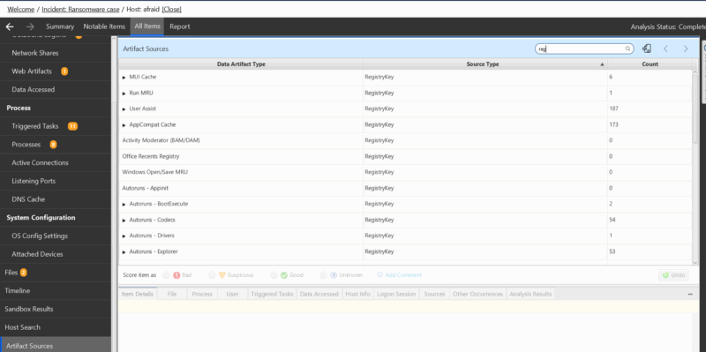Click the Add Comment speech bubble
Screen dimensions: 706x352
(x=379, y=274)
